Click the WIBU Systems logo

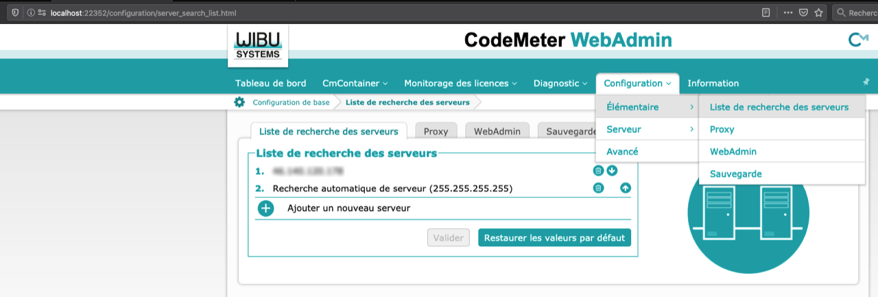click(258, 46)
